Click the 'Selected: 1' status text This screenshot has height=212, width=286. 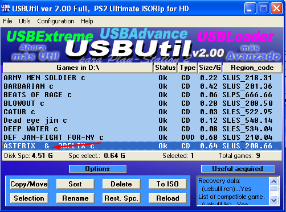[178, 156]
